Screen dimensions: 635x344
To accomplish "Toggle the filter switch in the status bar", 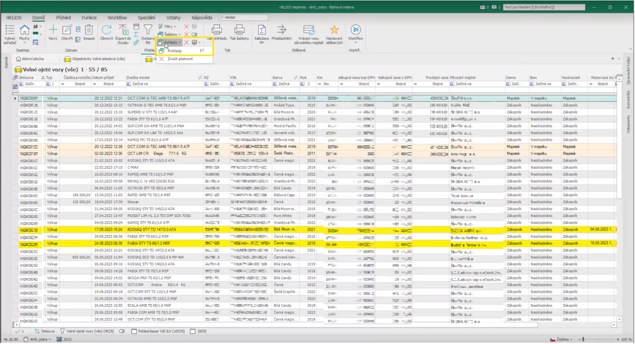I will click(x=122, y=331).
